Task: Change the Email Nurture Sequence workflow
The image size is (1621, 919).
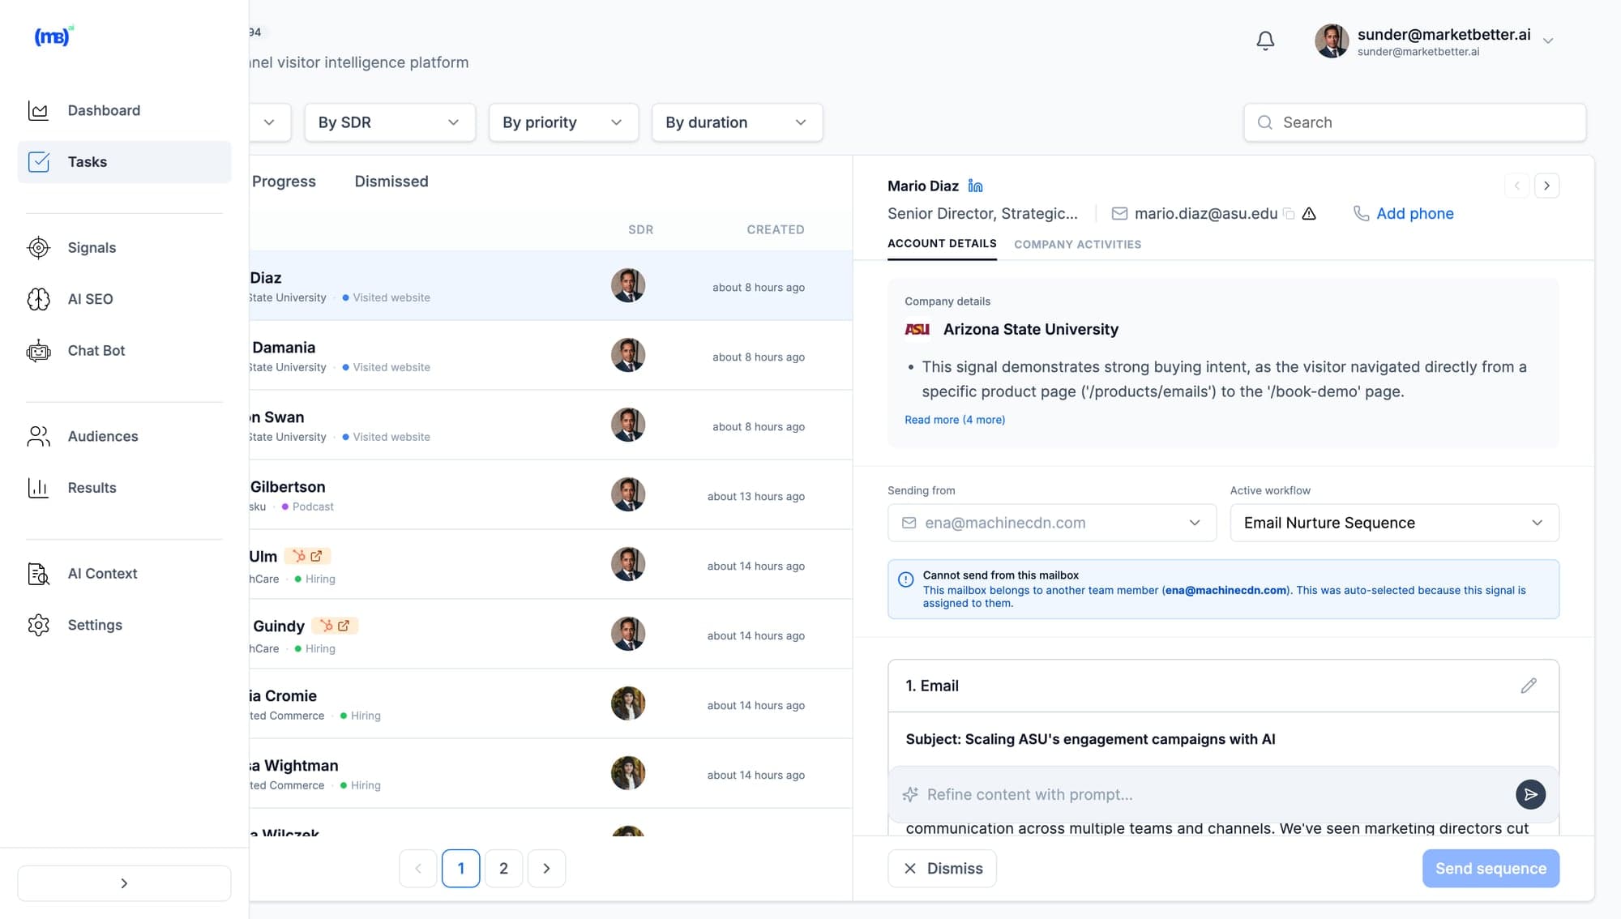Action: 1393,523
